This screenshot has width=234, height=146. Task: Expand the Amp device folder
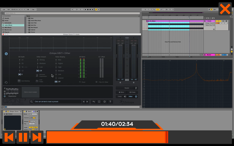point(27,18)
